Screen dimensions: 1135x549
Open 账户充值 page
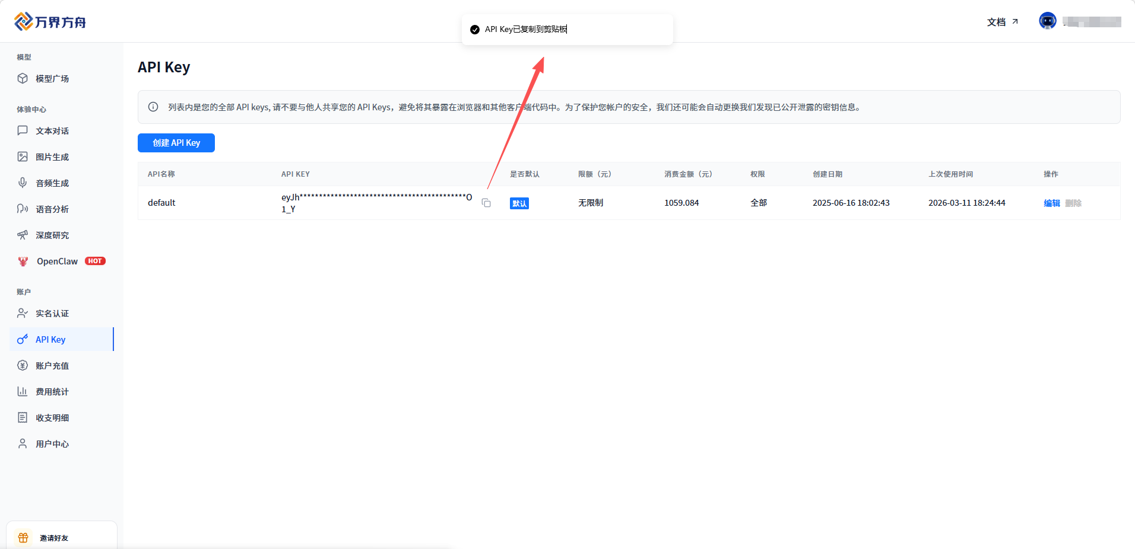point(52,366)
